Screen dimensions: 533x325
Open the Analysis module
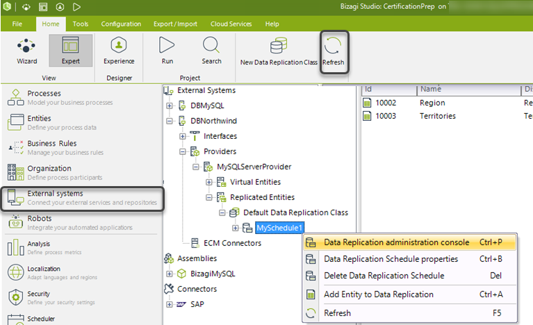81,248
